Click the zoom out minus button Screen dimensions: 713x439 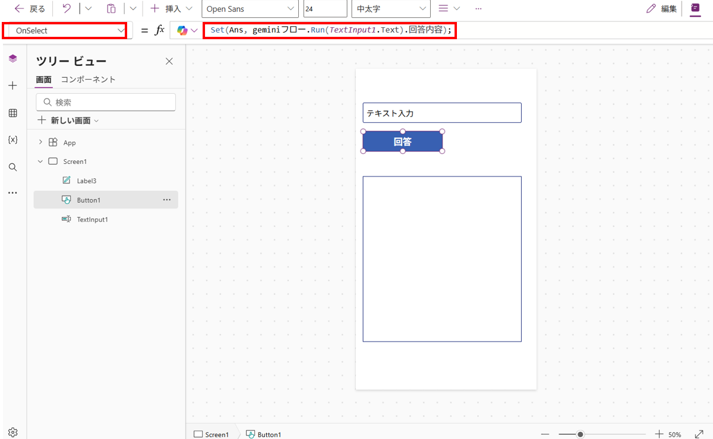click(x=545, y=434)
